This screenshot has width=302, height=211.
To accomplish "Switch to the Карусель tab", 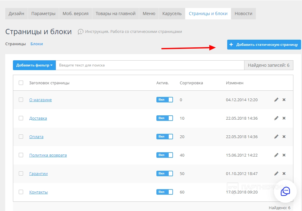I will click(x=172, y=14).
